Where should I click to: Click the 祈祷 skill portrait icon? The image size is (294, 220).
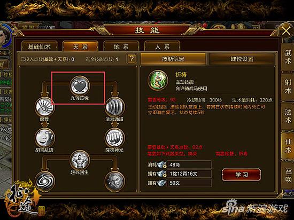coord(158,81)
